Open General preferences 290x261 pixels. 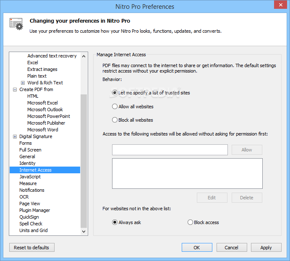pyautogui.click(x=27, y=157)
